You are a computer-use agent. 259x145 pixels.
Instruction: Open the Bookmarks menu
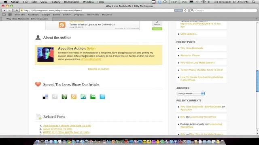[72, 2]
